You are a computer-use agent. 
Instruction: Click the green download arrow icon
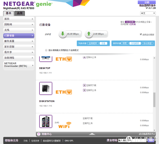(x=63, y=34)
